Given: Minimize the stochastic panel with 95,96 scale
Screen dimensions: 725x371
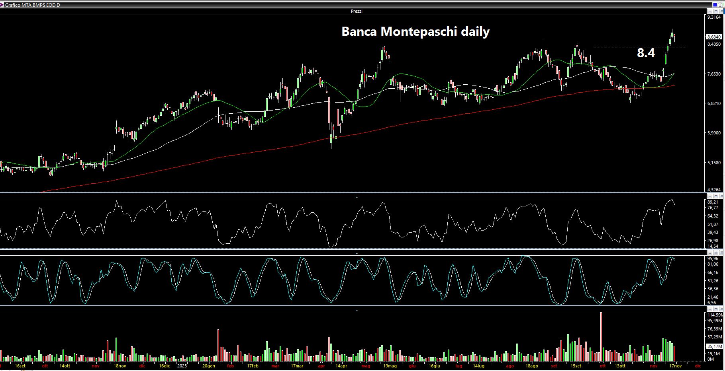Looking at the screenshot, I should pyautogui.click(x=709, y=253).
